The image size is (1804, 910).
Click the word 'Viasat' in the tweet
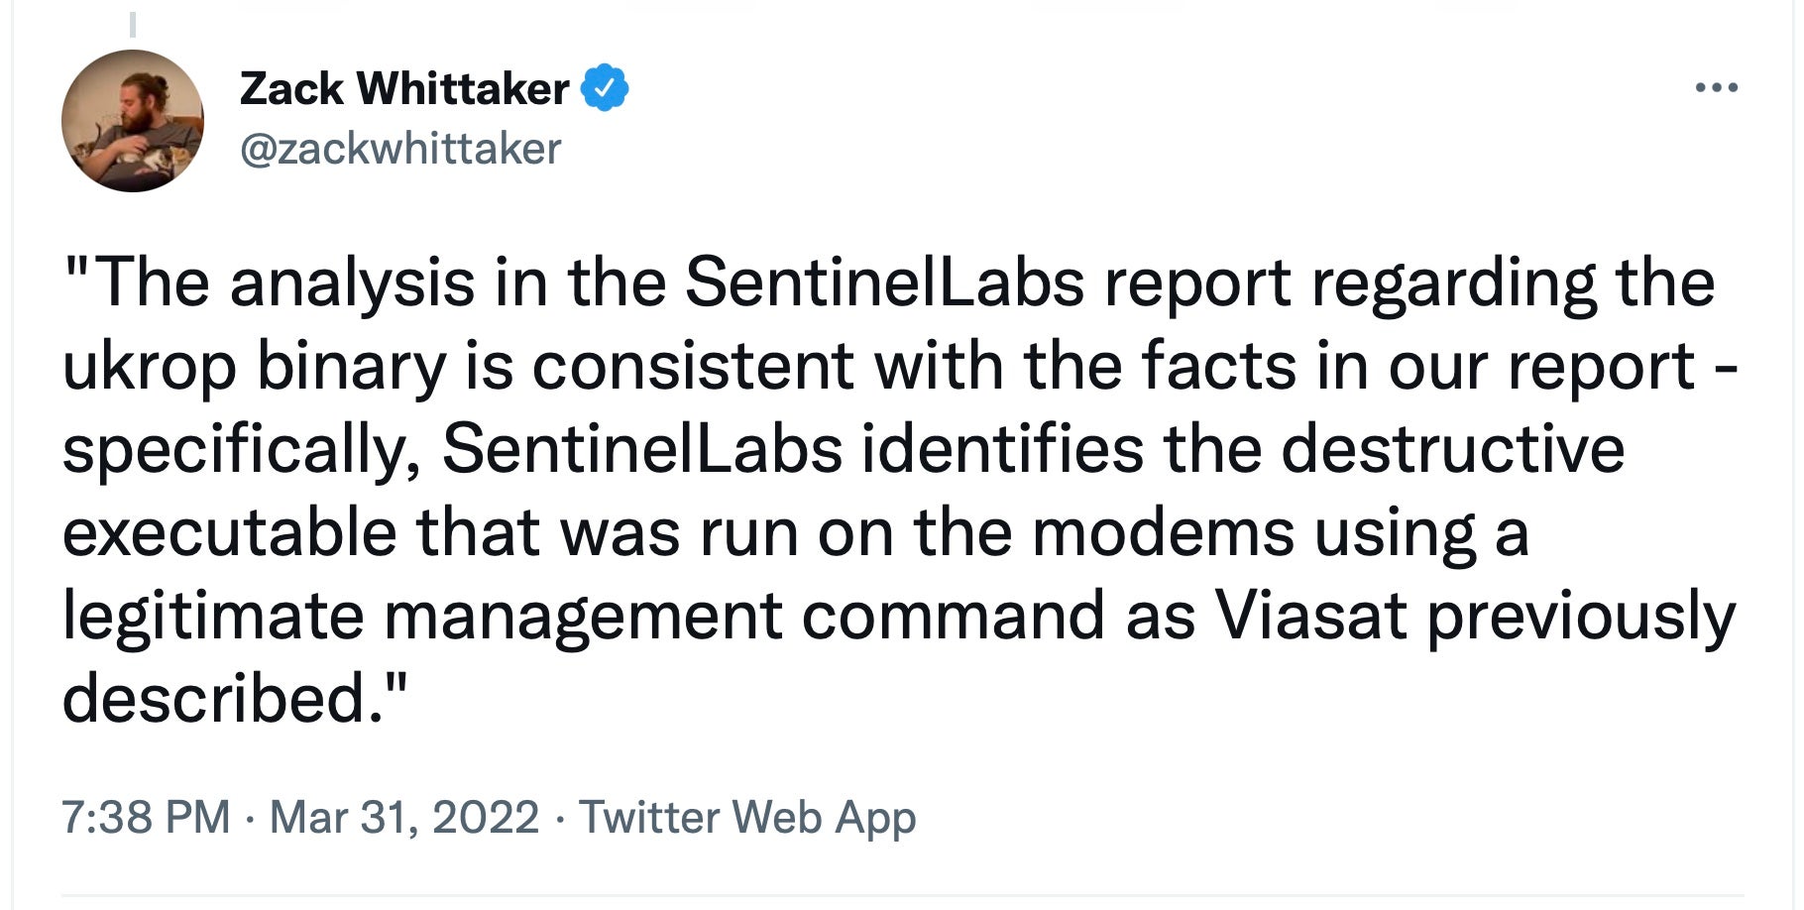1310,616
